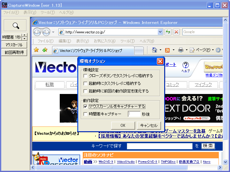Click the VideoStudio link
The width and height of the screenshot is (230, 172).
(126, 162)
